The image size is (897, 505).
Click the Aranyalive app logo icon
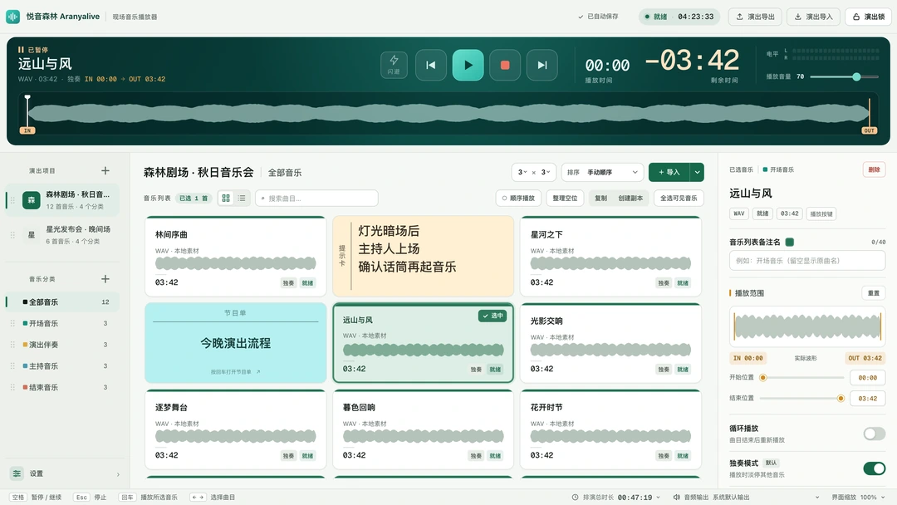[12, 17]
